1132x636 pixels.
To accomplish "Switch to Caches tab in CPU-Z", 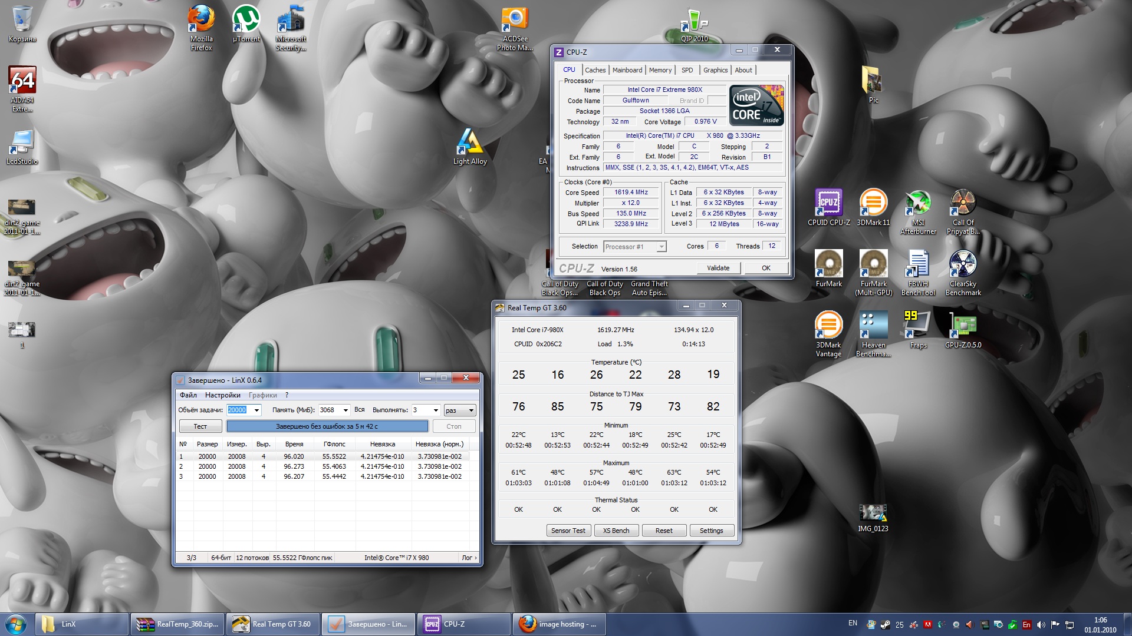I will 595,70.
